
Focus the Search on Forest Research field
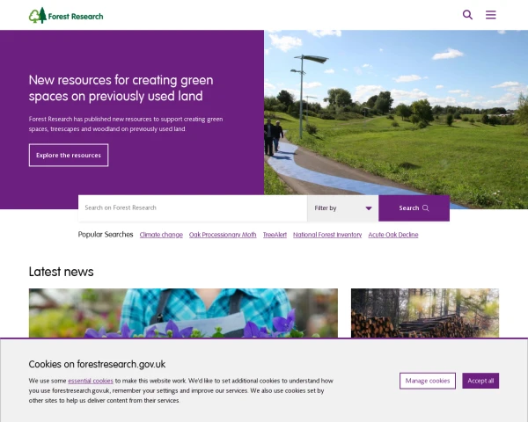coord(192,208)
